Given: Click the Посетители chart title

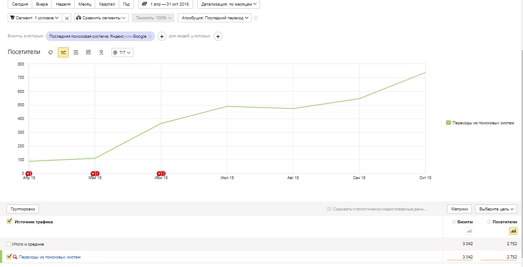Looking at the screenshot, I should 24,52.
